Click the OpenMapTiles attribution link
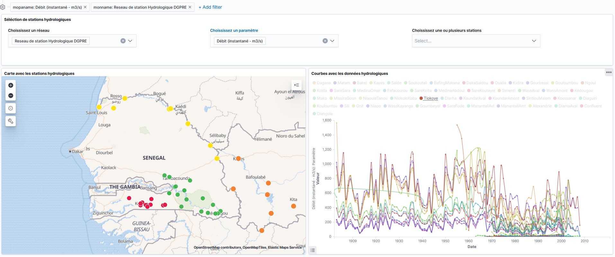 (x=254, y=247)
